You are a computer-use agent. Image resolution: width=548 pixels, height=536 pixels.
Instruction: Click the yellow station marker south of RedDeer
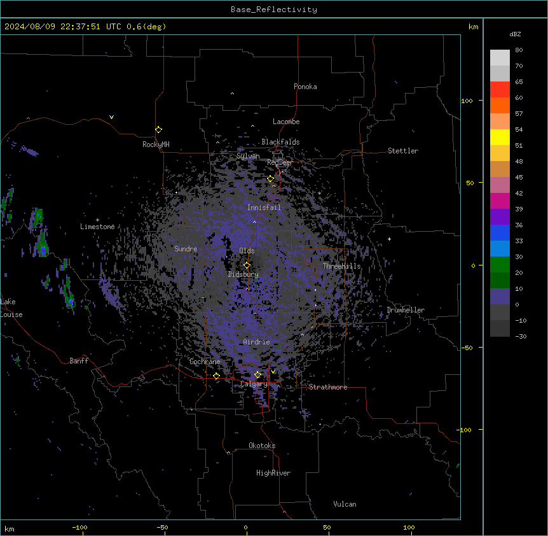pos(271,179)
